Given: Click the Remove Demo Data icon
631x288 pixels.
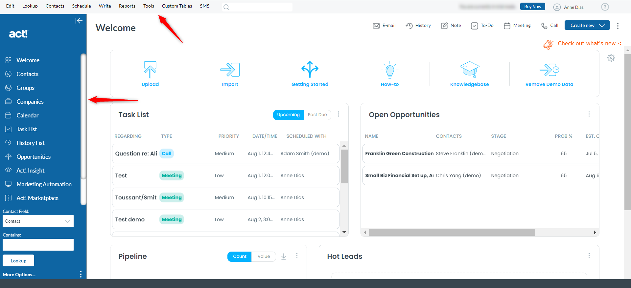Looking at the screenshot, I should tap(549, 70).
